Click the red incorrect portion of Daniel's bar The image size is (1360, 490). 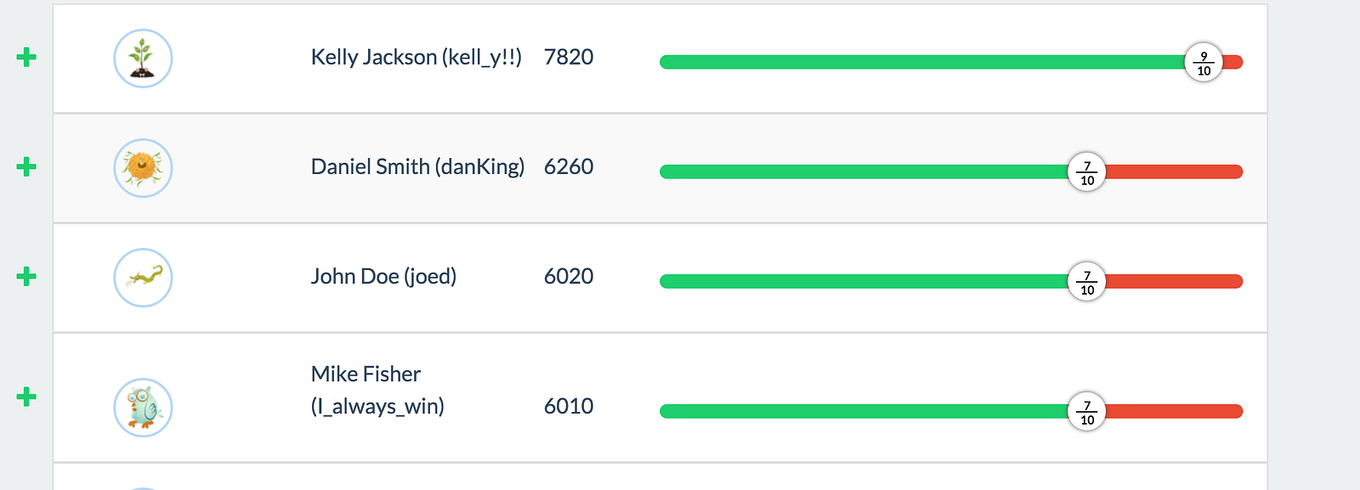coord(1175,172)
